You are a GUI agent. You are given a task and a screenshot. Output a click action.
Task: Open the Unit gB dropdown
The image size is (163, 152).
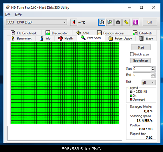click(148, 83)
